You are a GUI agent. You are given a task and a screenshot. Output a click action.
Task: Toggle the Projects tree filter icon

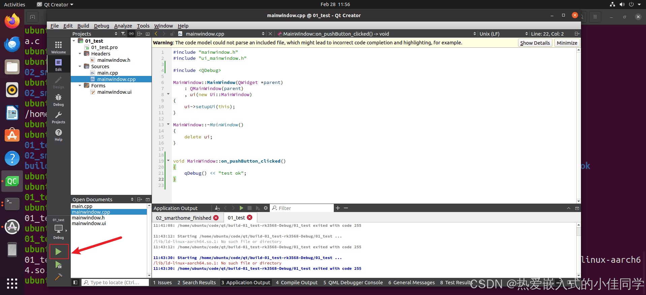[x=123, y=34]
